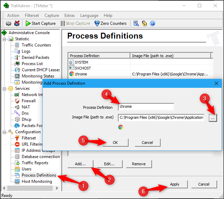Collapse the Configuration tree branch
Image resolution: width=224 pixels, height=199 pixels.
4,132
